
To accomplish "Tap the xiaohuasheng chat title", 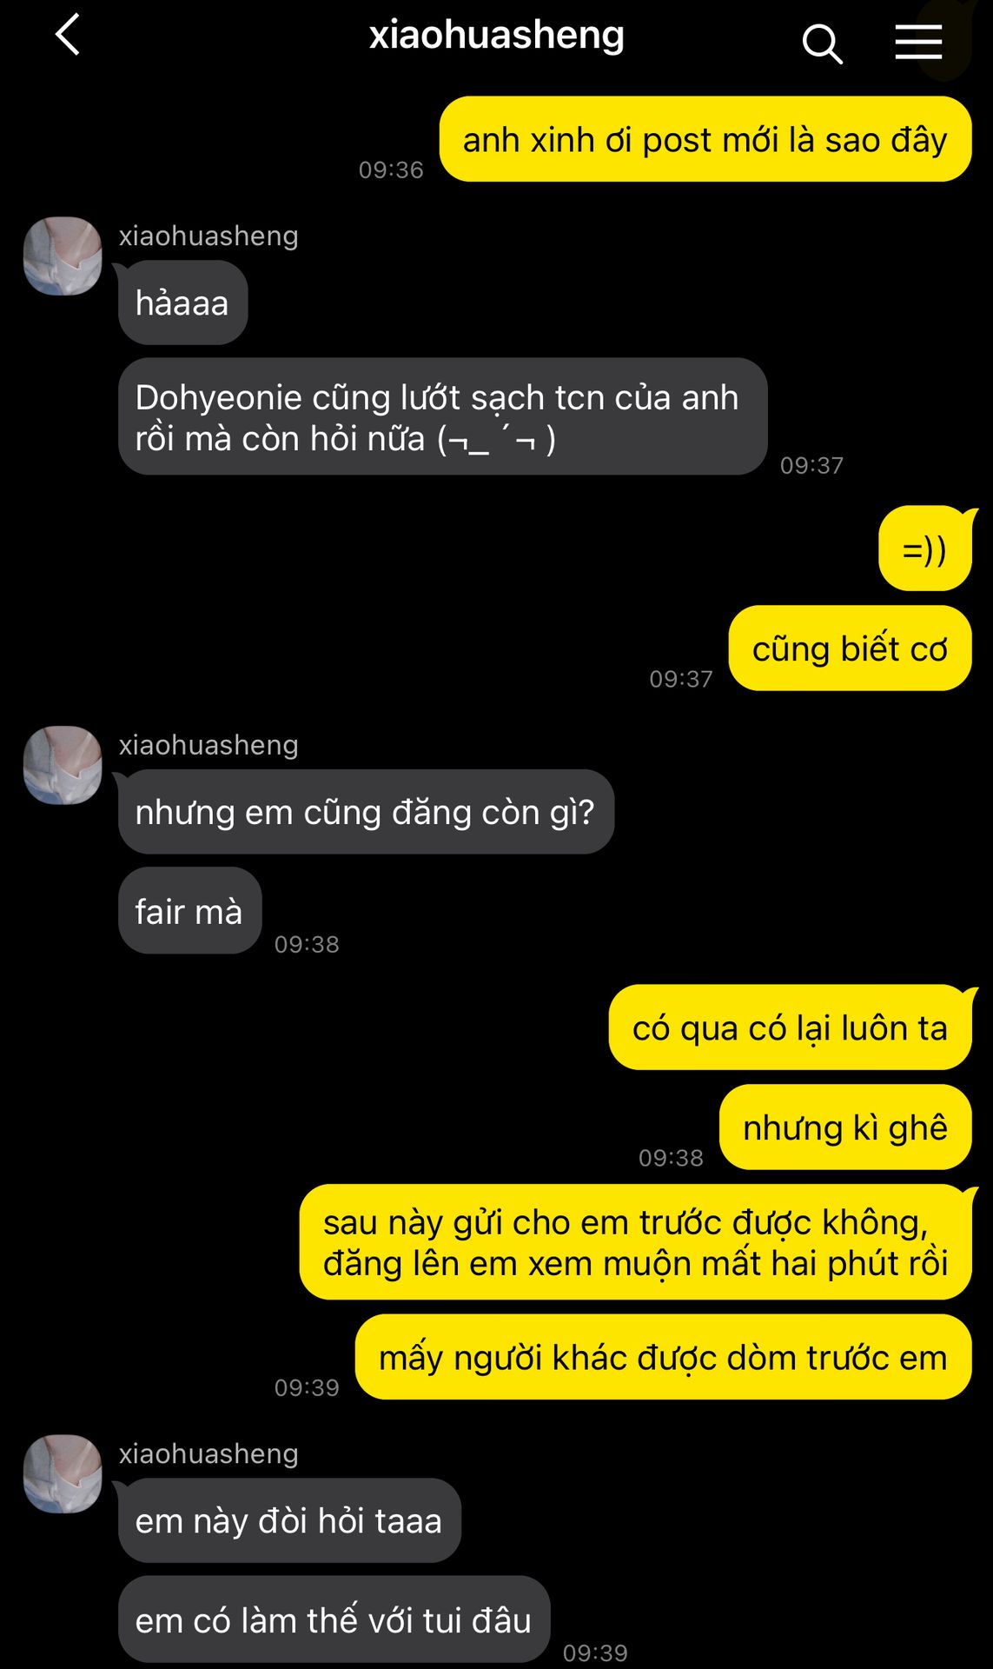I will pos(497,36).
